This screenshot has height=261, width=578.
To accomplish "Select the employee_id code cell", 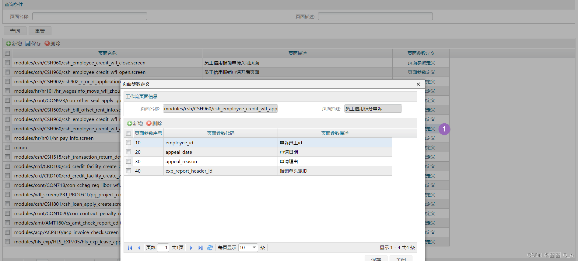I will coord(221,143).
